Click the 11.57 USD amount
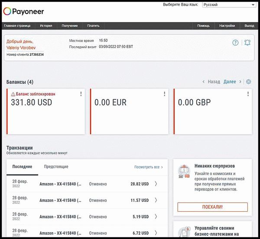 pyautogui.click(x=140, y=200)
